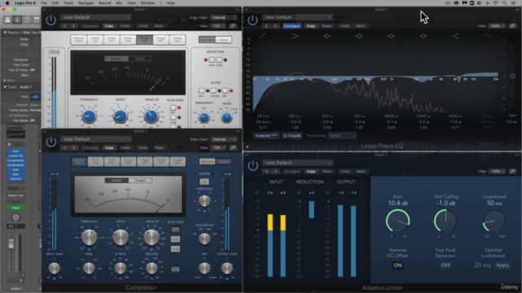The width and height of the screenshot is (522, 293).
Task: Toggle Auto Gain OFF in bottom Compressor
Action: (x=175, y=230)
